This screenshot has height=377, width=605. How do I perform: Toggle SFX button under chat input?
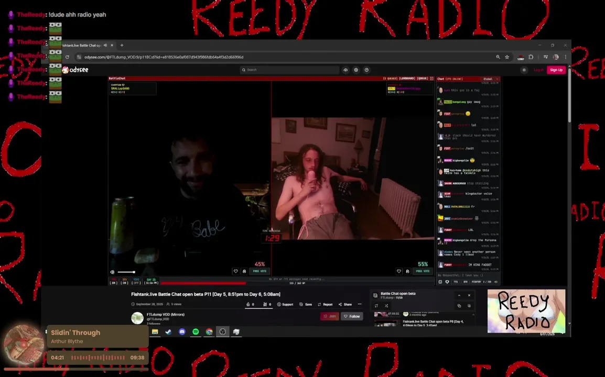(466, 282)
